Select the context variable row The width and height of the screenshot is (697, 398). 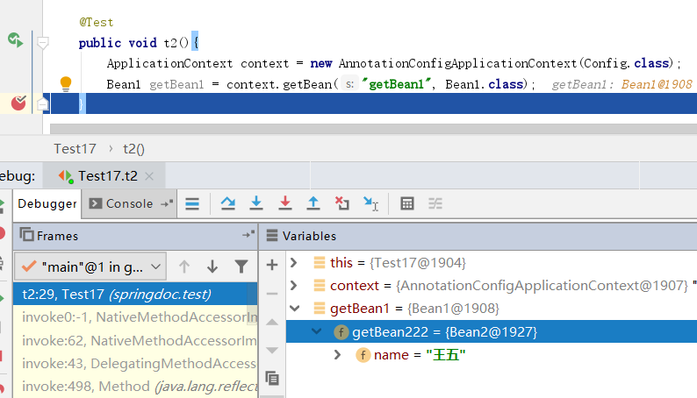point(492,285)
